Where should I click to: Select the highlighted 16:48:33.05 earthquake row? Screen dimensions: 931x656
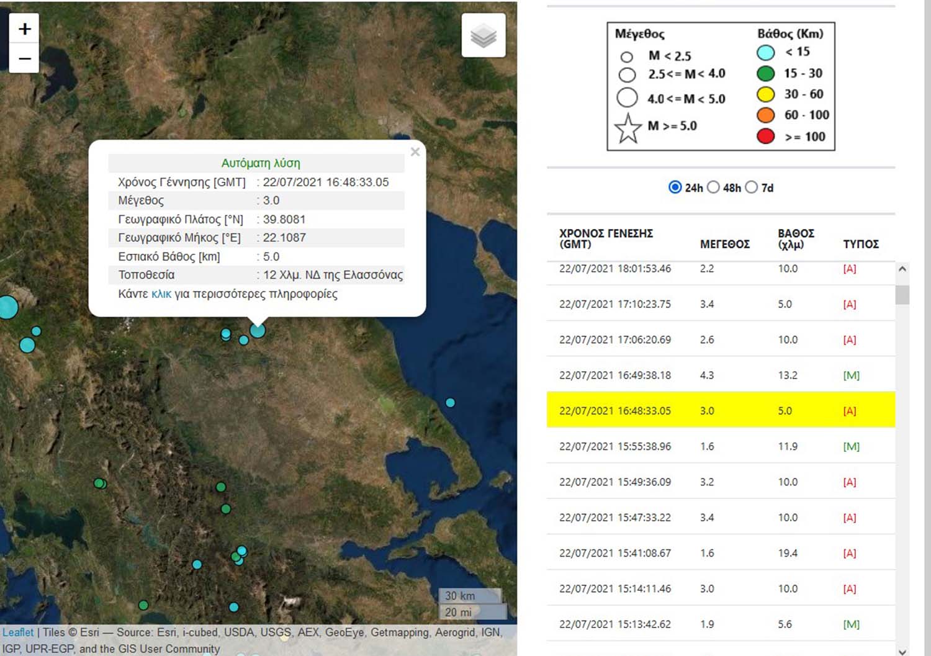pos(720,410)
